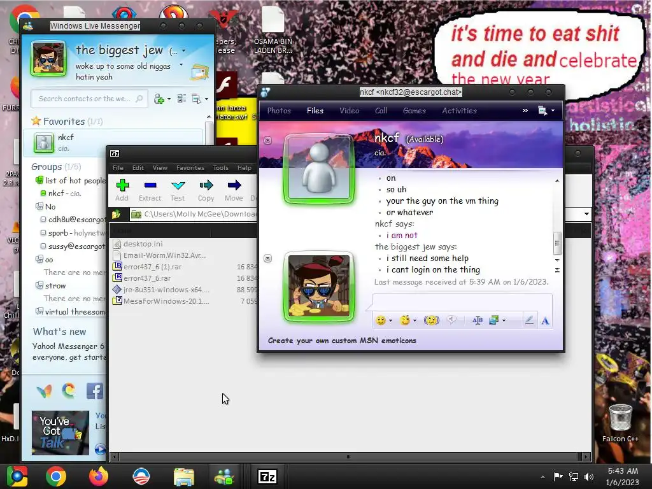Viewport: 652px width, 489px height.
Task: Expand the emoticon dropdown arrow
Action: pyautogui.click(x=390, y=321)
